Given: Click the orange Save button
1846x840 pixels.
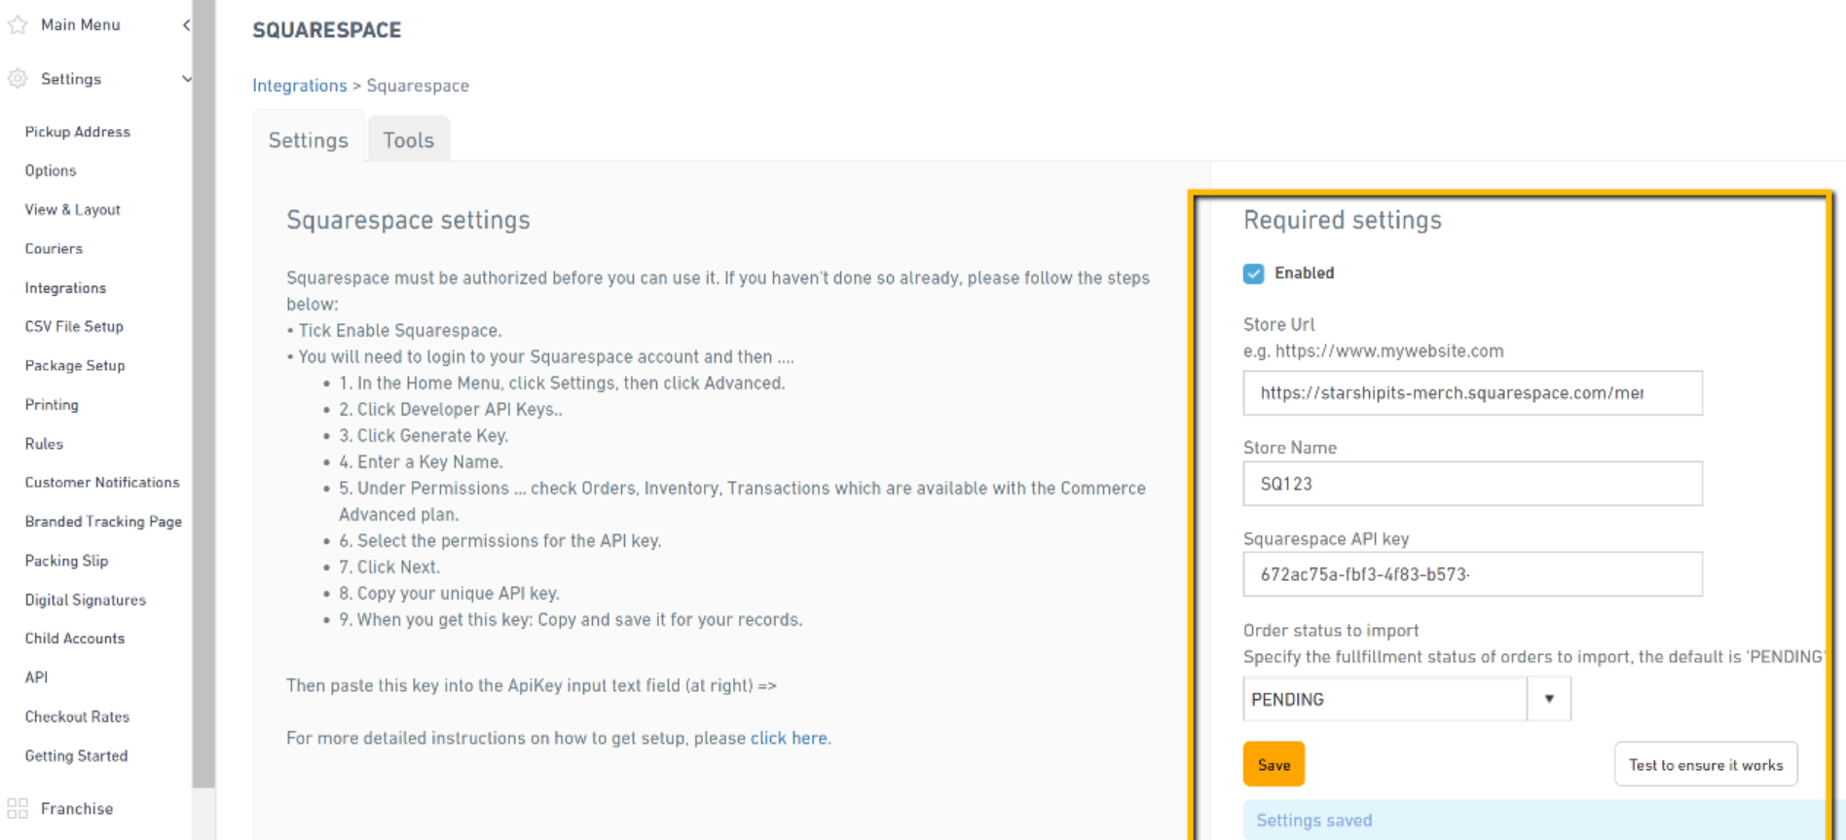Looking at the screenshot, I should [x=1274, y=764].
